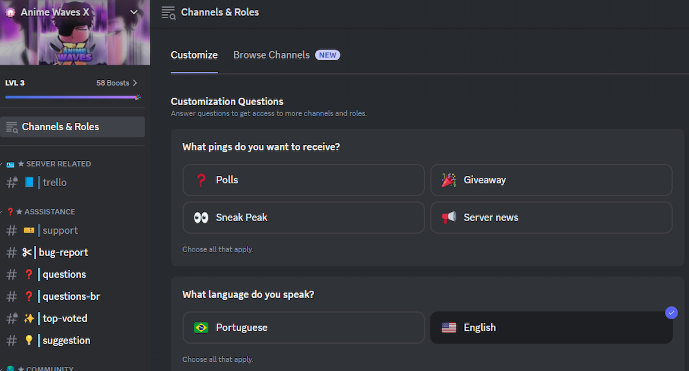The width and height of the screenshot is (689, 371).
Task: Click the Anime Waves X server home icon
Action: (x=10, y=12)
